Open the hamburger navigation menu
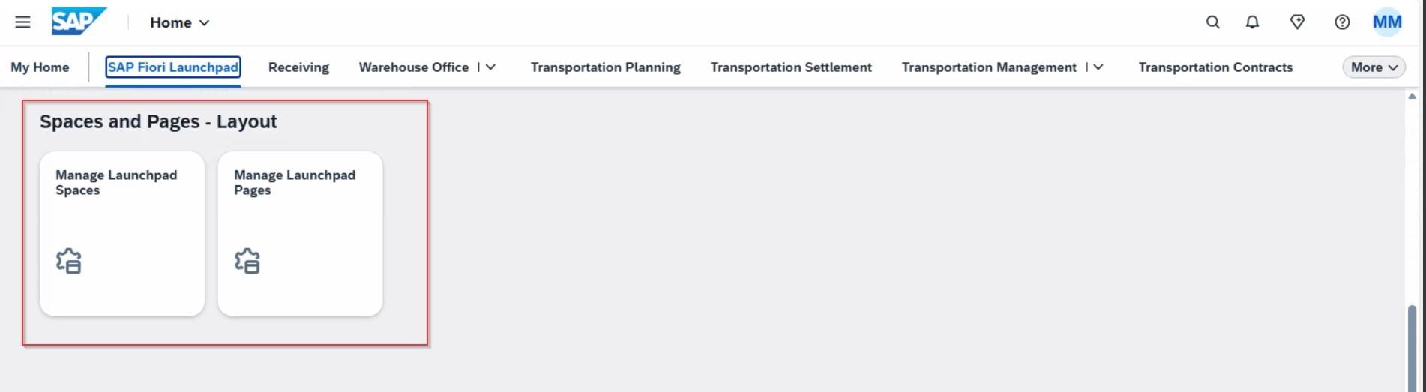The height and width of the screenshot is (392, 1426). 22,22
